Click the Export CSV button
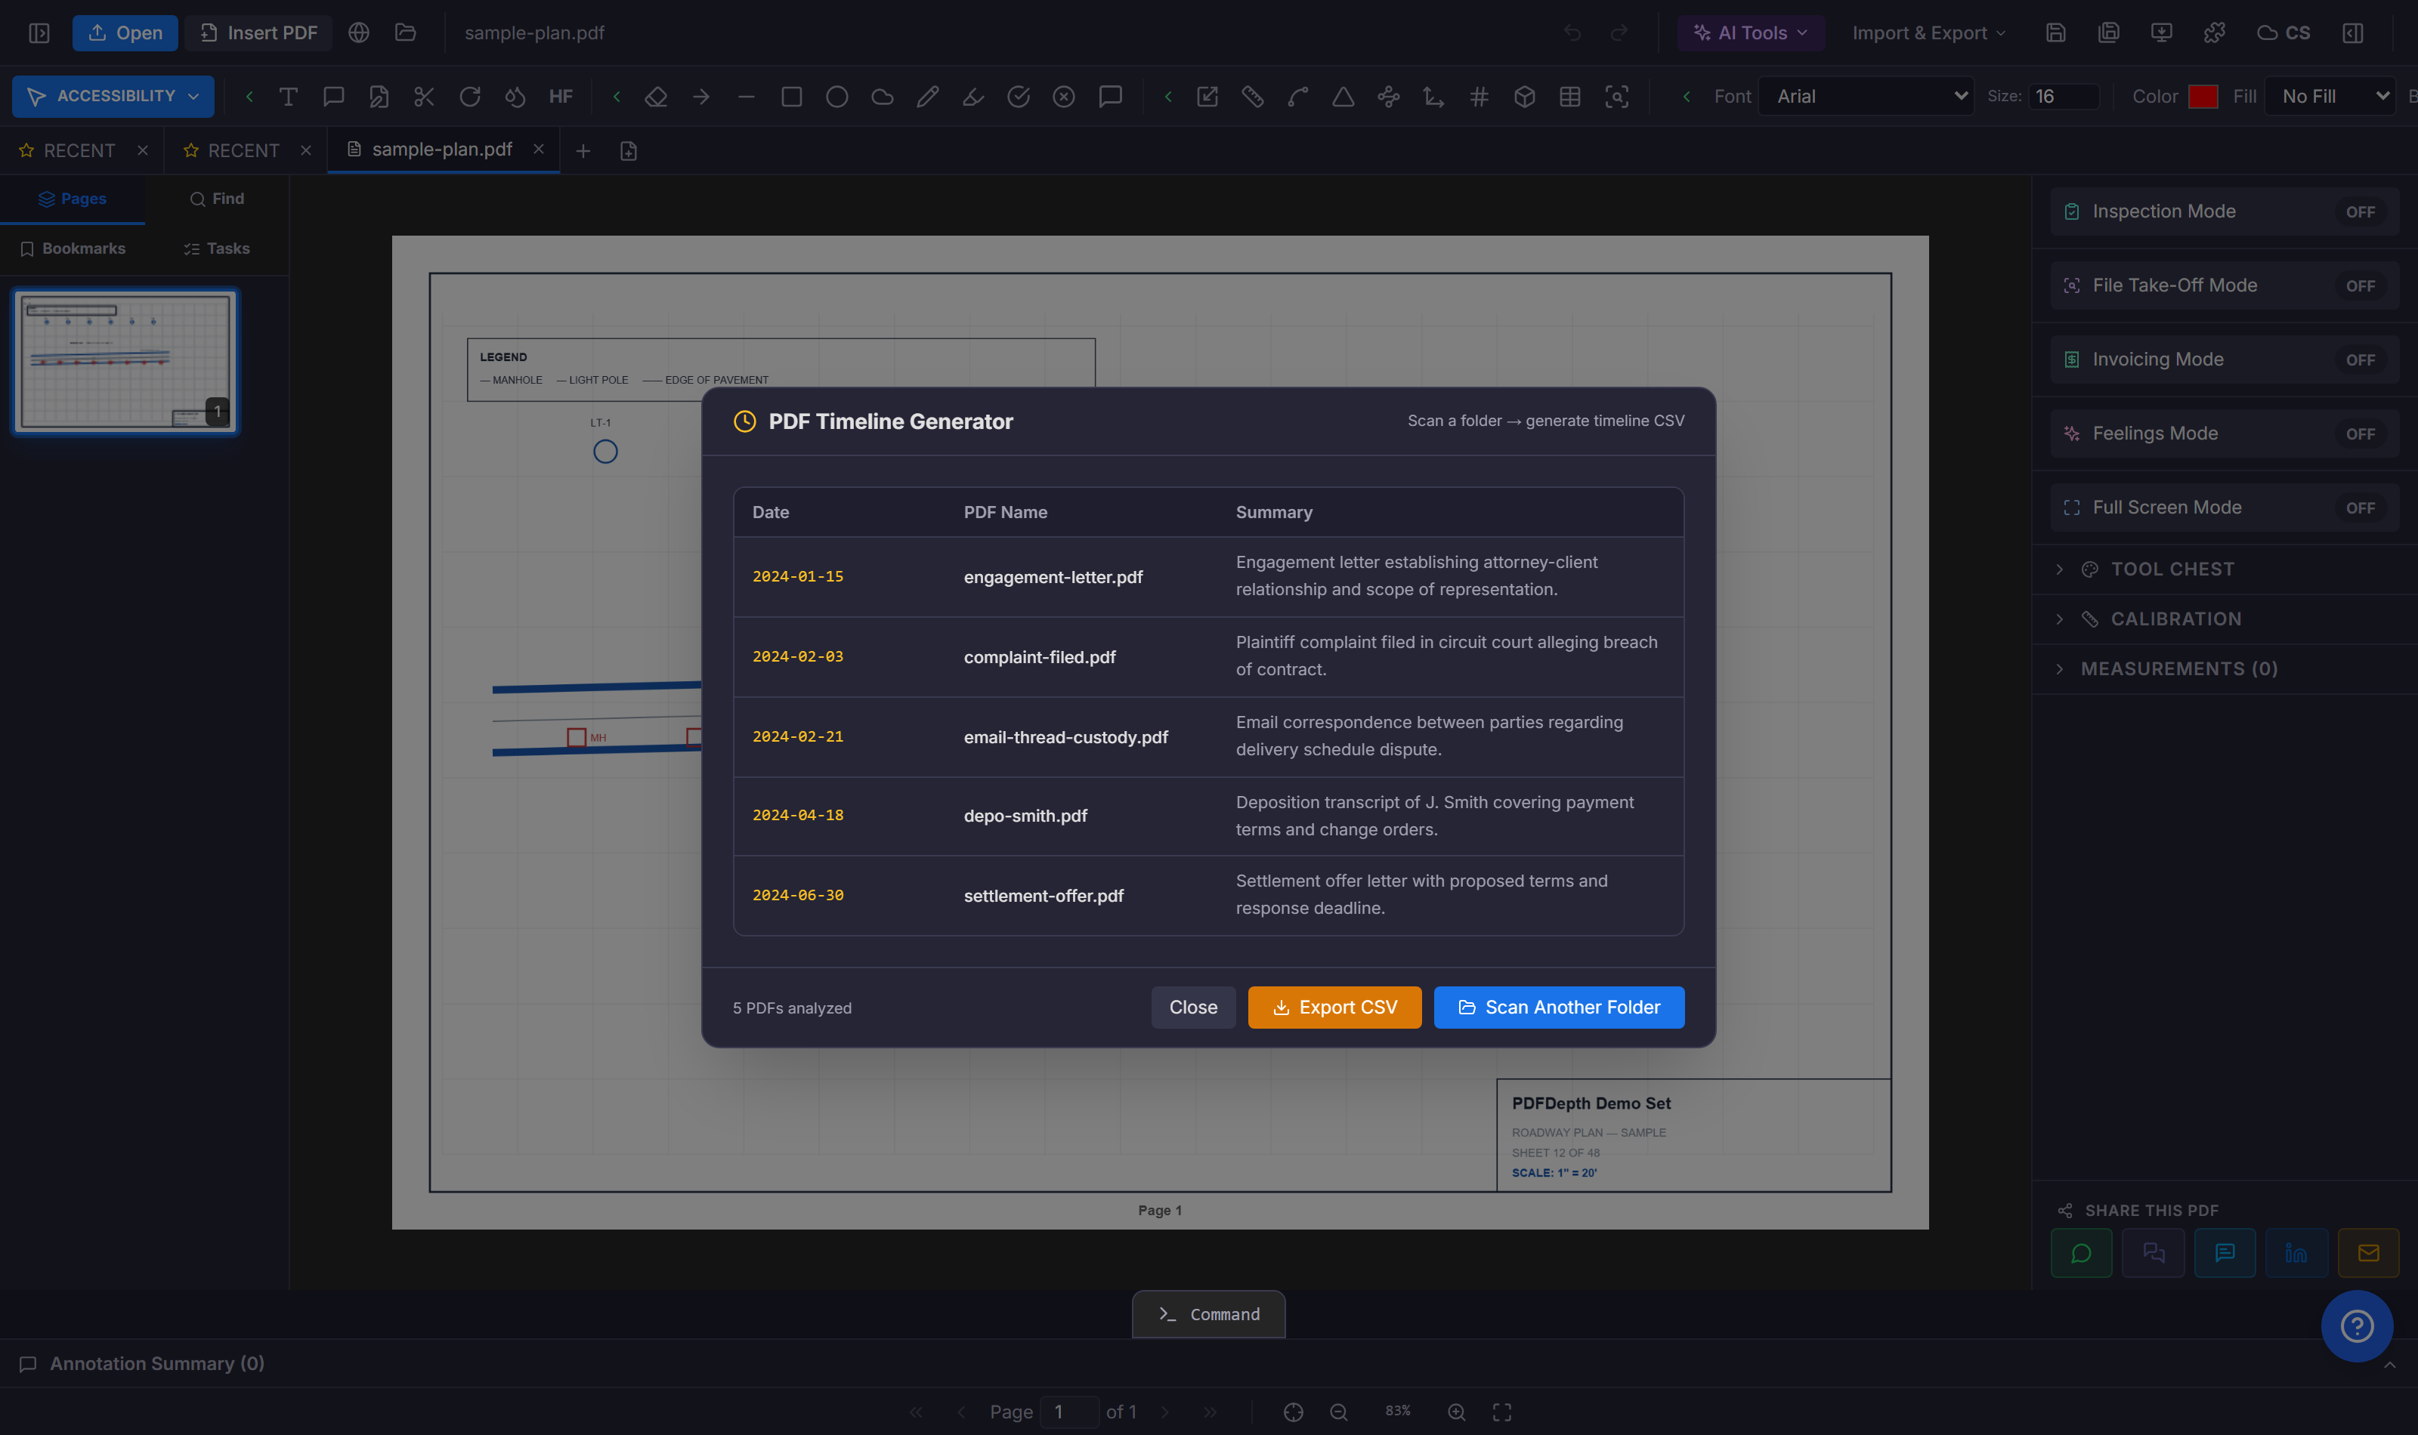The image size is (2418, 1435). pyautogui.click(x=1334, y=1008)
